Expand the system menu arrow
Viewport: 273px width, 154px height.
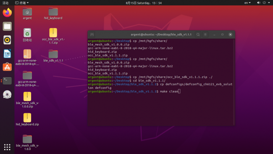pyautogui.click(x=269, y=3)
